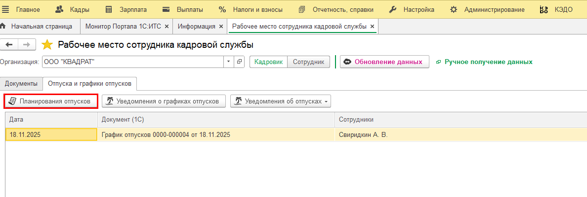The height and width of the screenshot is (197, 587).
Task: Go forward with the right arrow
Action: pos(27,45)
